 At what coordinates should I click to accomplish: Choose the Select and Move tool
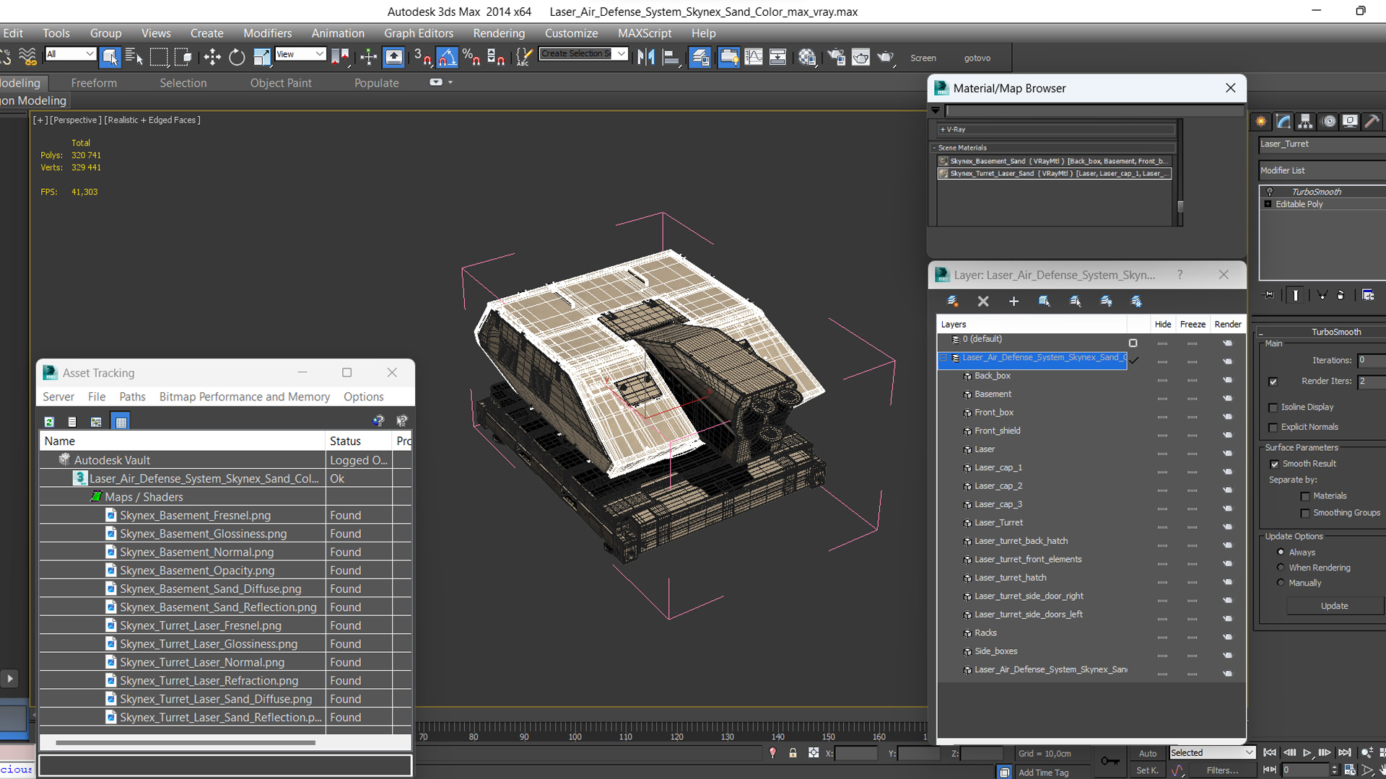click(212, 57)
